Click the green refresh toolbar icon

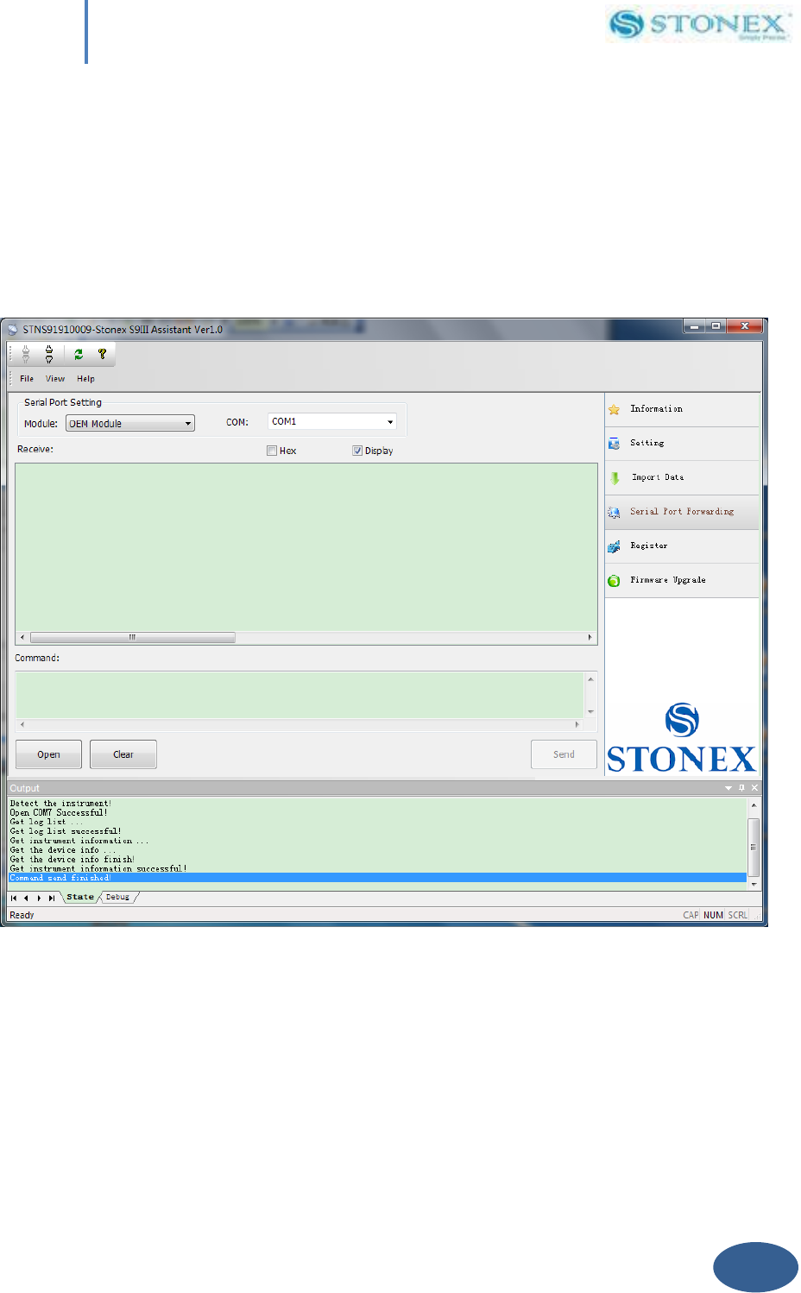tap(79, 354)
